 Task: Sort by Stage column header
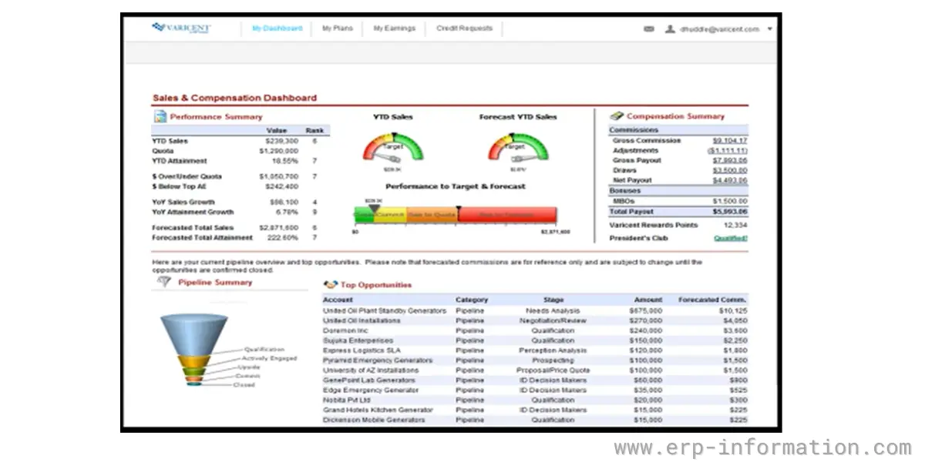pyautogui.click(x=553, y=300)
